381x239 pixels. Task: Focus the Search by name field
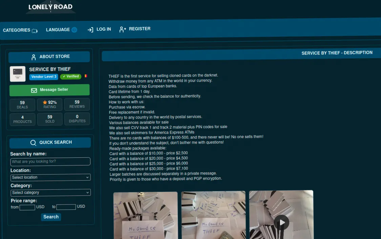50,162
